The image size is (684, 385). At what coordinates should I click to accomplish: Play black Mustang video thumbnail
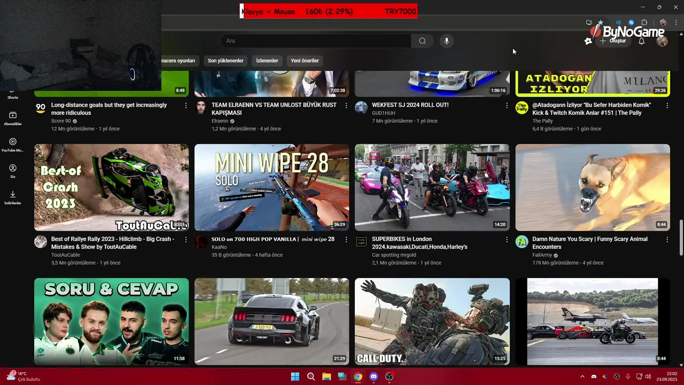272,321
